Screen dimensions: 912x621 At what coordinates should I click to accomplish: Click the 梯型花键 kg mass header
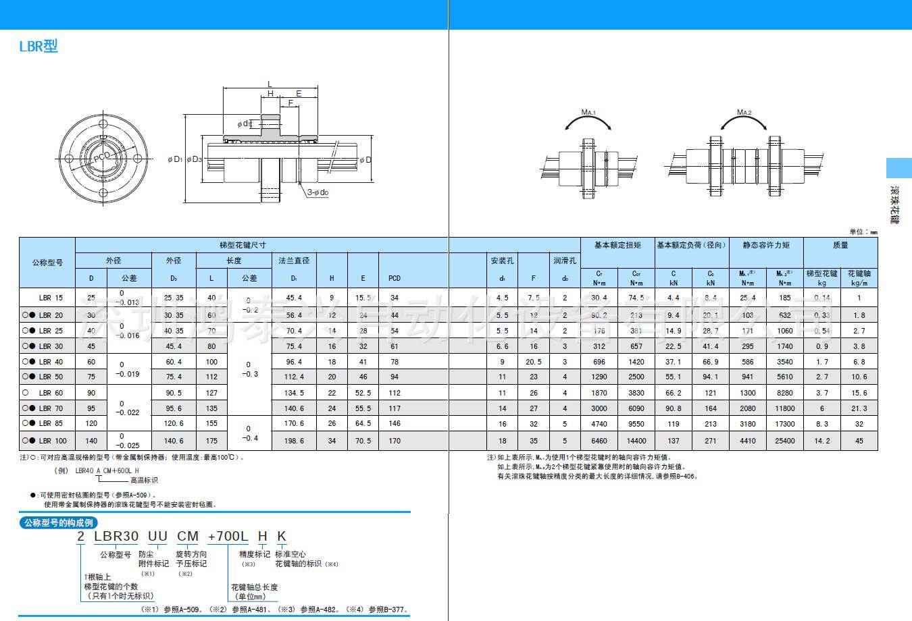coord(822,277)
